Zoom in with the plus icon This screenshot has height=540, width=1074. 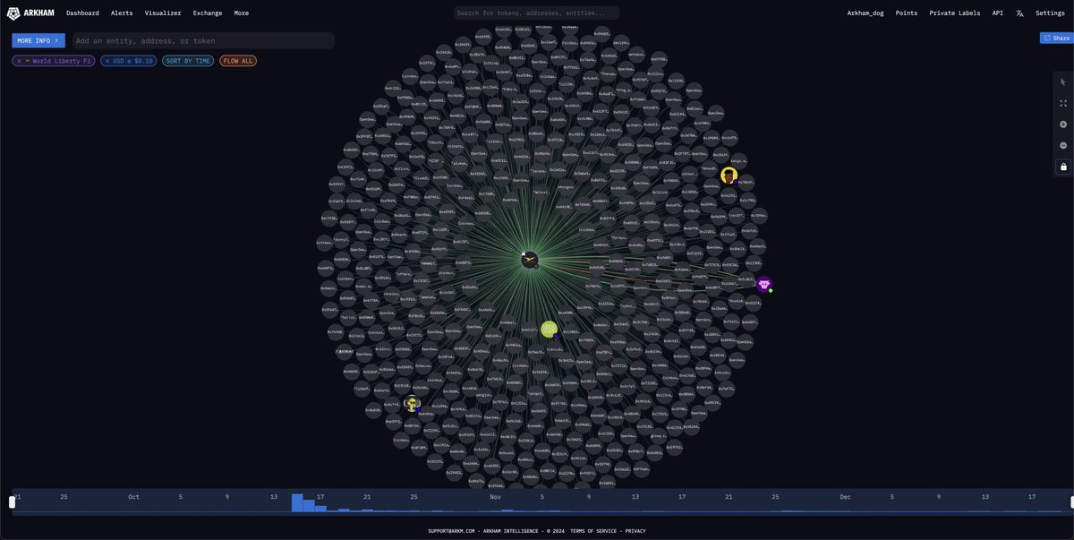point(1063,124)
